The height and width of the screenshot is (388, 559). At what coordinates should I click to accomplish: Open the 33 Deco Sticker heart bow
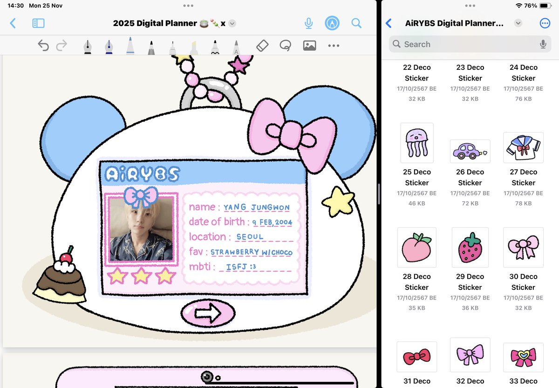[x=523, y=357]
